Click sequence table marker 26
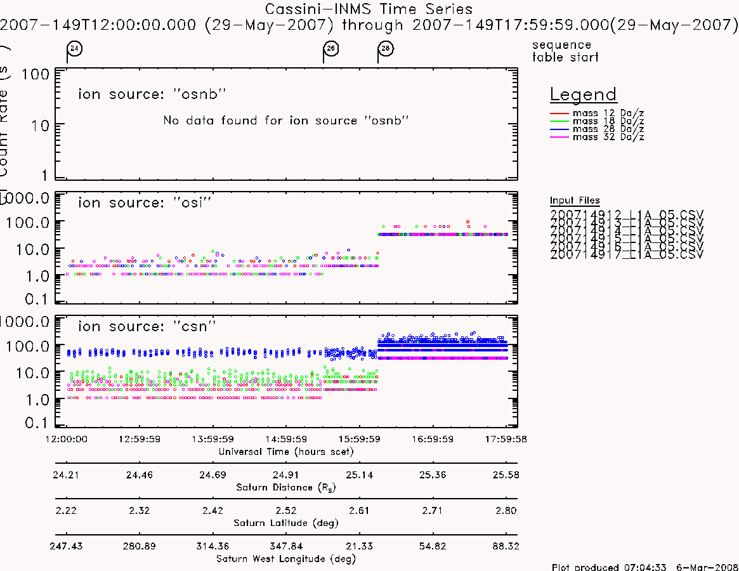739x571 pixels. tap(331, 49)
